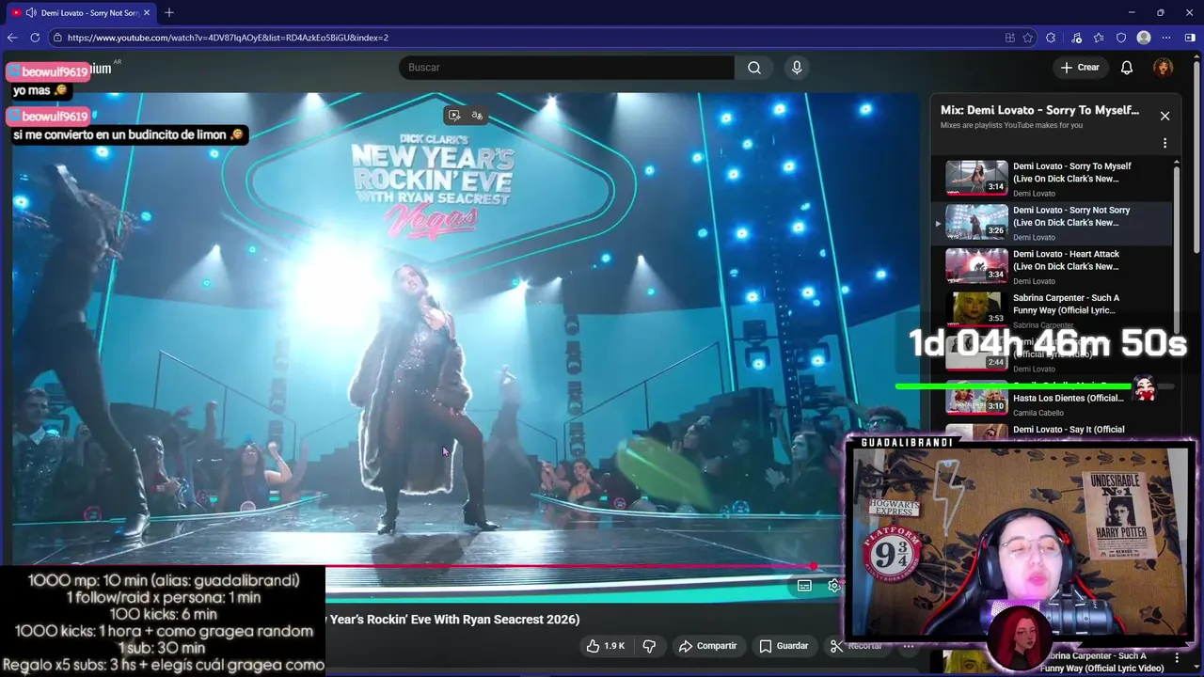Screen dimensions: 1204x677
Task: Reload the YouTube page
Action: 35,38
